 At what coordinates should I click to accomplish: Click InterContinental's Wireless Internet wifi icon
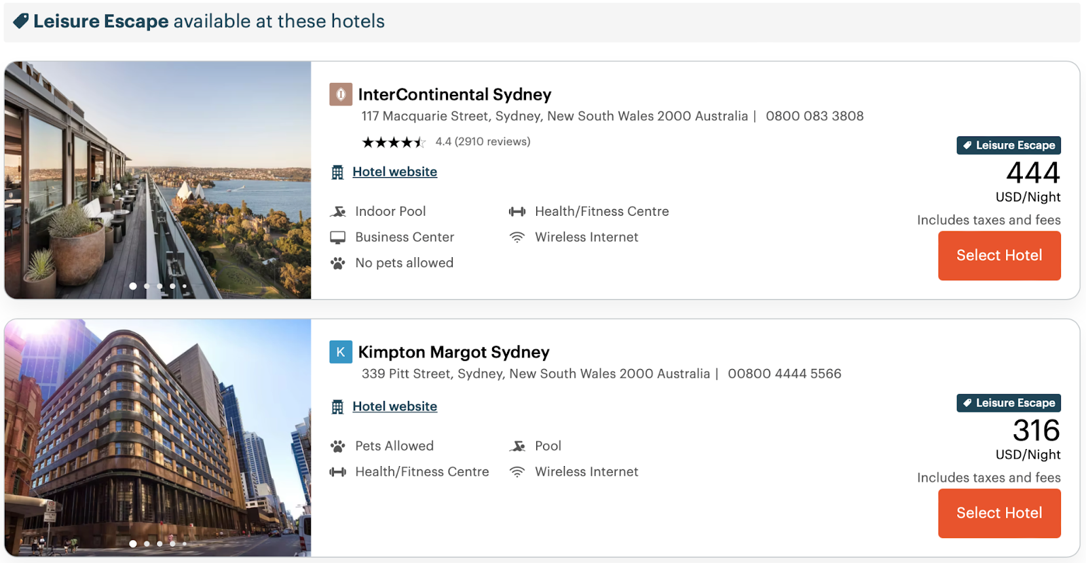pos(517,237)
